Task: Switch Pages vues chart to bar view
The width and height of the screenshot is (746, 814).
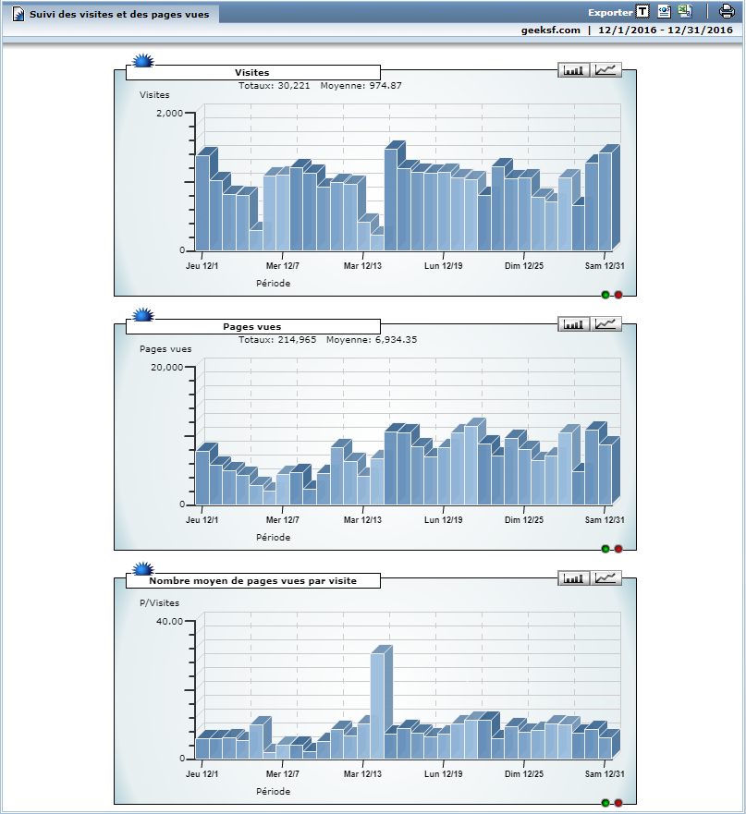Action: coord(573,324)
